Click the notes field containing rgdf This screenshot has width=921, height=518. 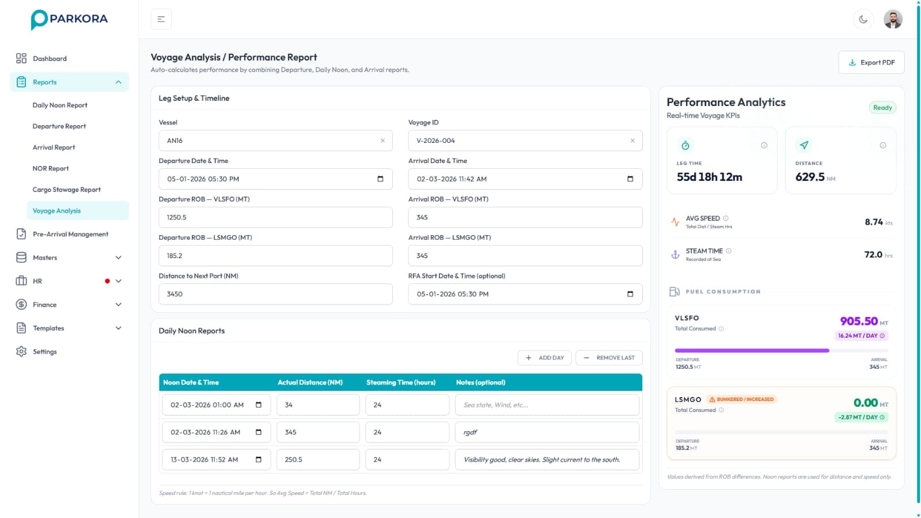547,432
